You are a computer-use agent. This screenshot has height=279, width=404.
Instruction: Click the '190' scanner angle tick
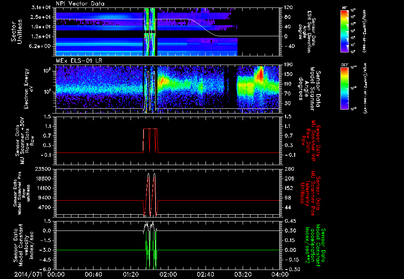coord(289,65)
